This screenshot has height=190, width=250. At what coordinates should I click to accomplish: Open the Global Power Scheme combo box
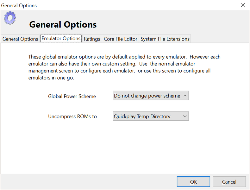(150, 96)
